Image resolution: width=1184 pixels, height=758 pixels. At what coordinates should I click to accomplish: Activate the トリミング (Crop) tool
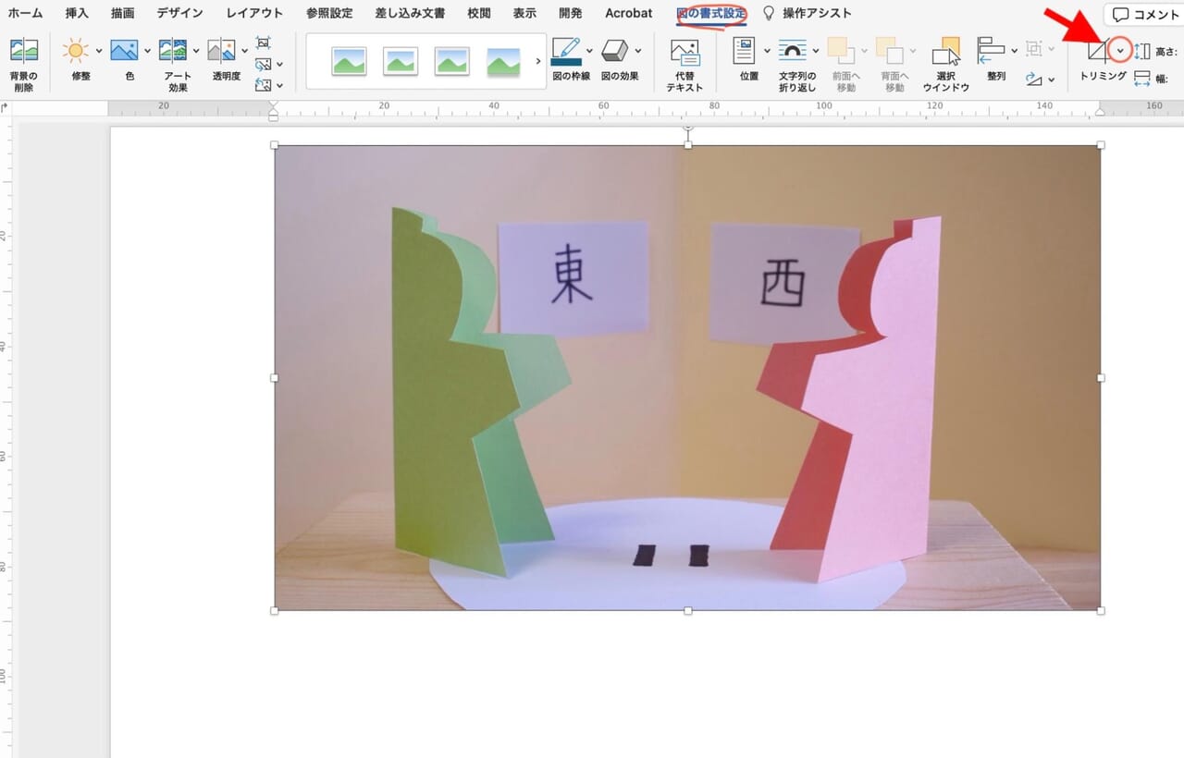click(1098, 51)
